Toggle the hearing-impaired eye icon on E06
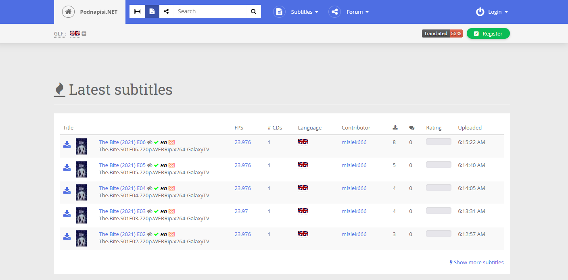This screenshot has width=568, height=280. 149,142
